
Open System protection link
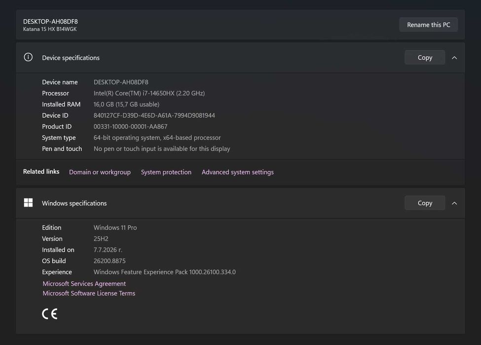[x=166, y=172]
